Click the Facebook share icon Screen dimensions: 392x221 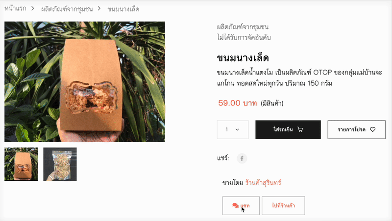click(x=242, y=158)
